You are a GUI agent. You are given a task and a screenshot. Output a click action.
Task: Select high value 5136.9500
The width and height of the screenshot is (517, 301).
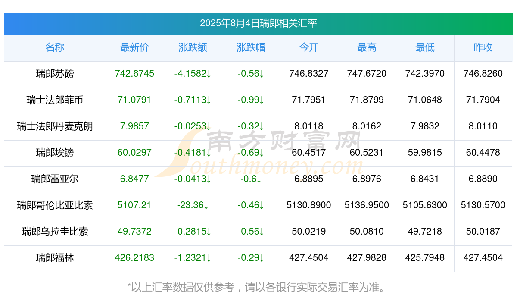[x=367, y=205]
